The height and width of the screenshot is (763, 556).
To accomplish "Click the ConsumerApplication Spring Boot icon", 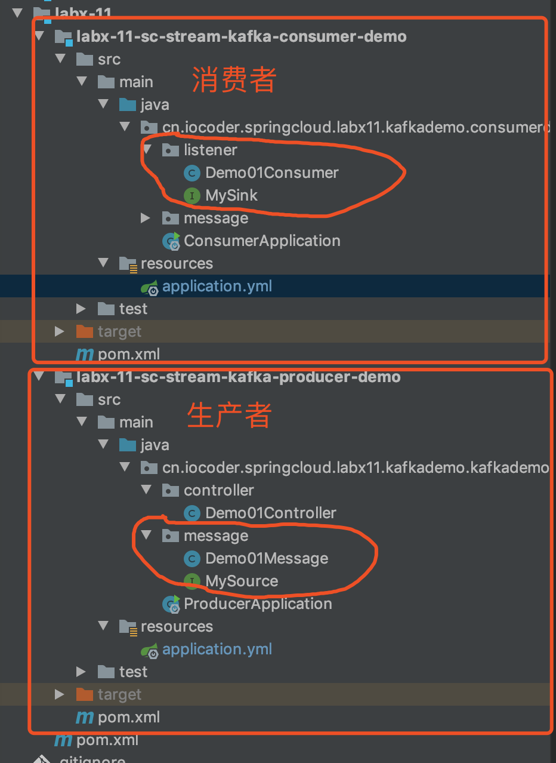I will pos(171,241).
